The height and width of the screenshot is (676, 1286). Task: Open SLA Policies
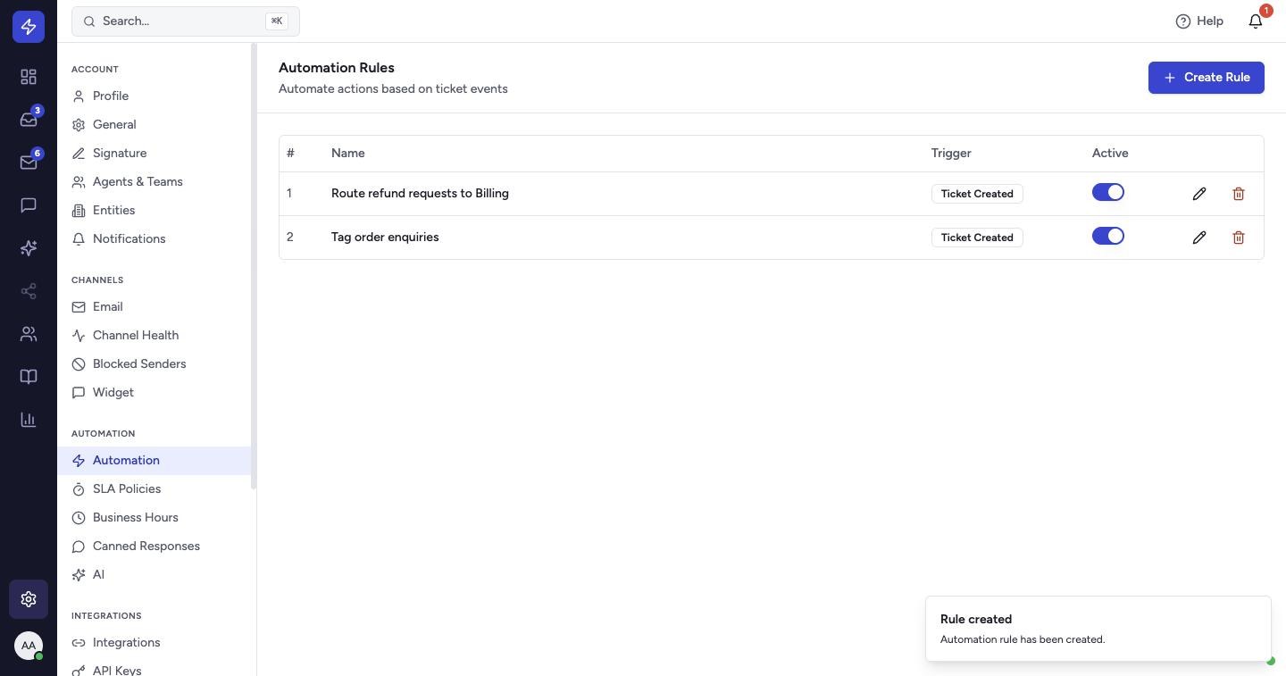[154, 489]
